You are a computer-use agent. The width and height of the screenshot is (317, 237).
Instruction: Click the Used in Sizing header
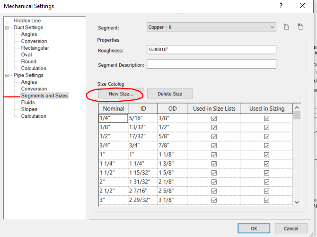[x=267, y=109]
